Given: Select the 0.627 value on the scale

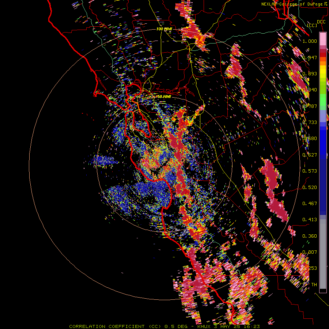Looking at the screenshot, I should tap(310, 155).
